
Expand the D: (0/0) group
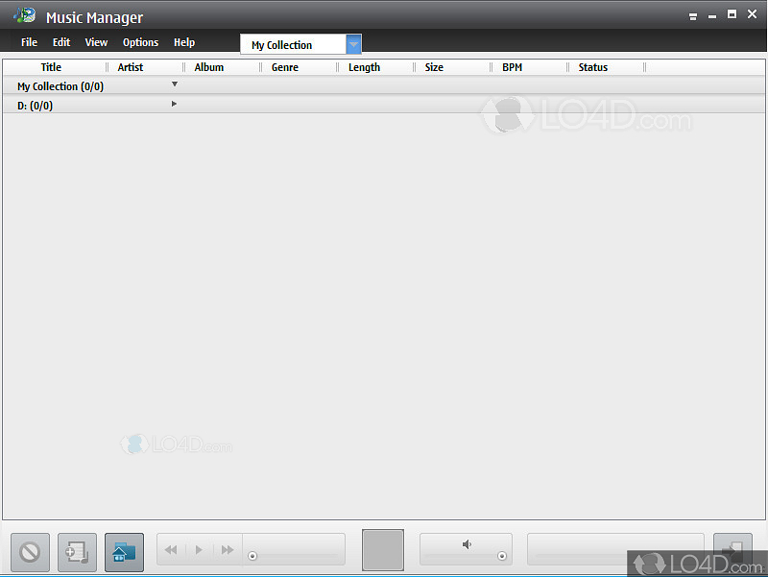click(x=174, y=104)
